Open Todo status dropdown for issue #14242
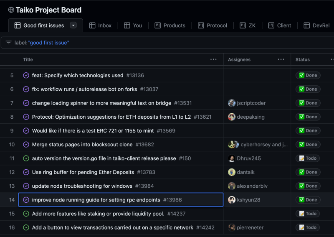This screenshot has width=334, height=237. point(308,227)
